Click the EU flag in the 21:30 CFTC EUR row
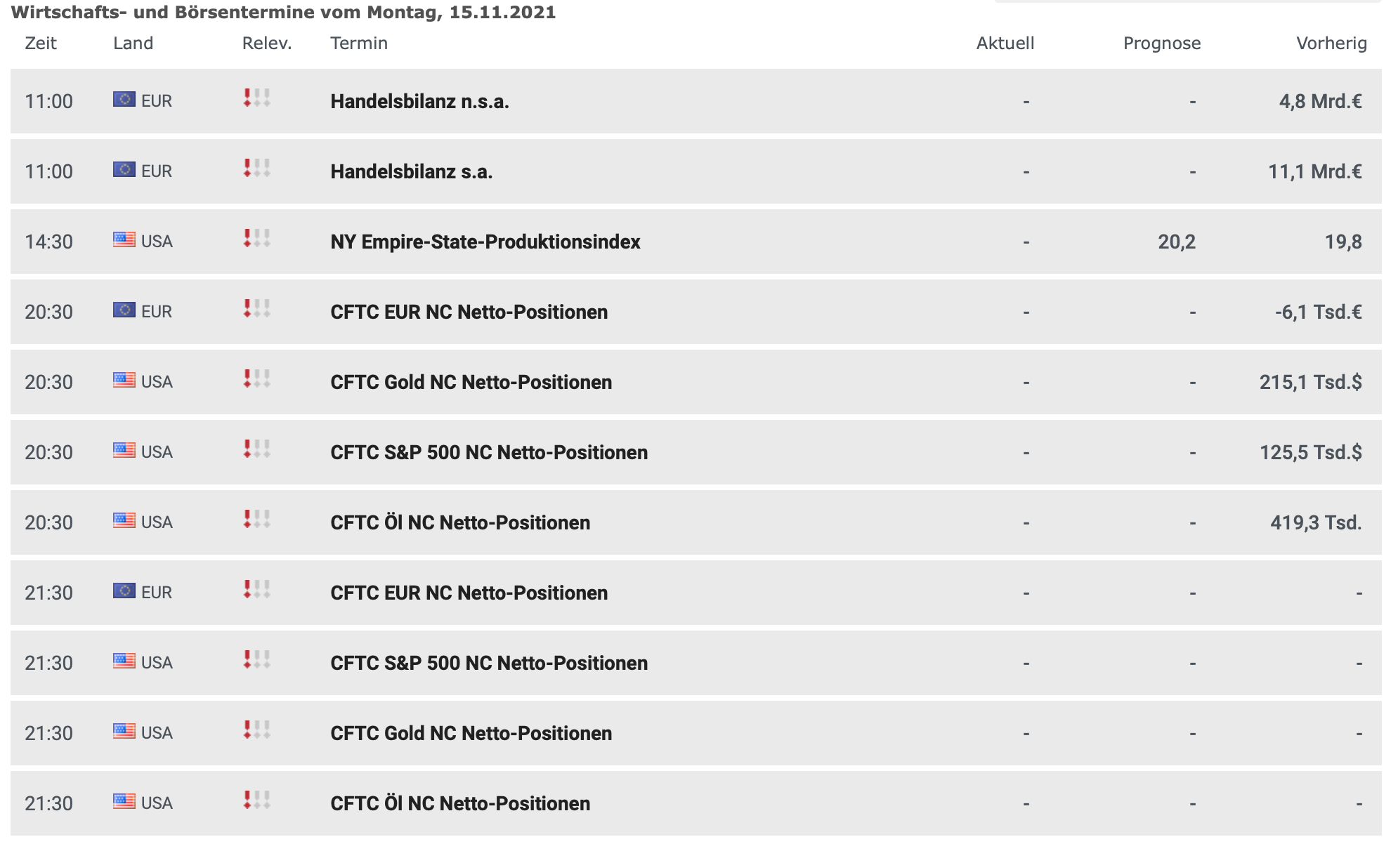Screen dimensions: 1391x844 [x=124, y=591]
